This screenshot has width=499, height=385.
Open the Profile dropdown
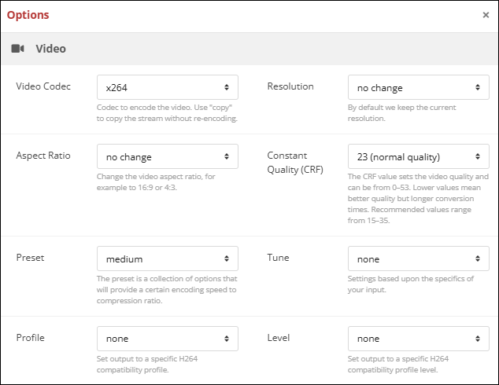pyautogui.click(x=168, y=339)
